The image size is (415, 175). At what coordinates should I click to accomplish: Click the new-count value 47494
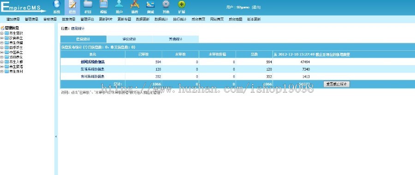coord(305,62)
